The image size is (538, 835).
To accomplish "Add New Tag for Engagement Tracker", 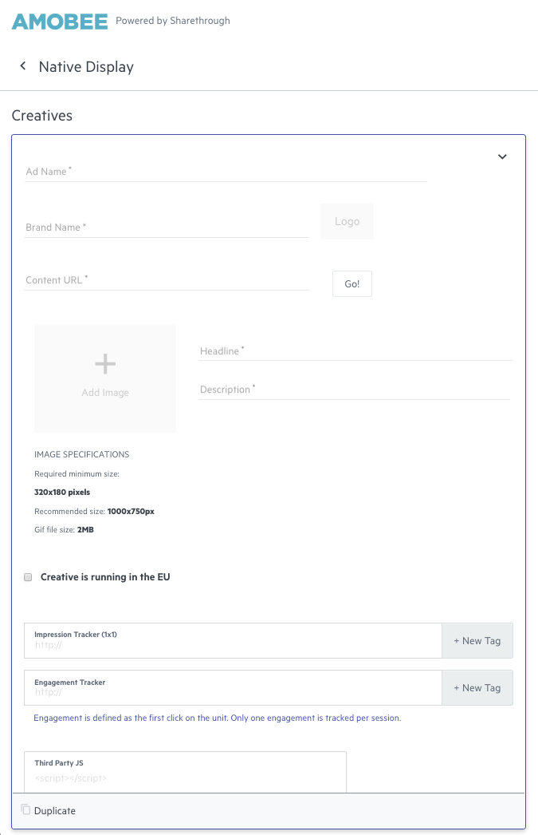I will click(477, 688).
